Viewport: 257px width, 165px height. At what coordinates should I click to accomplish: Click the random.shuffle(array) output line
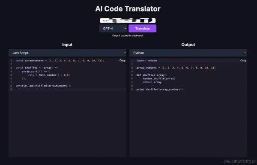coord(159,79)
